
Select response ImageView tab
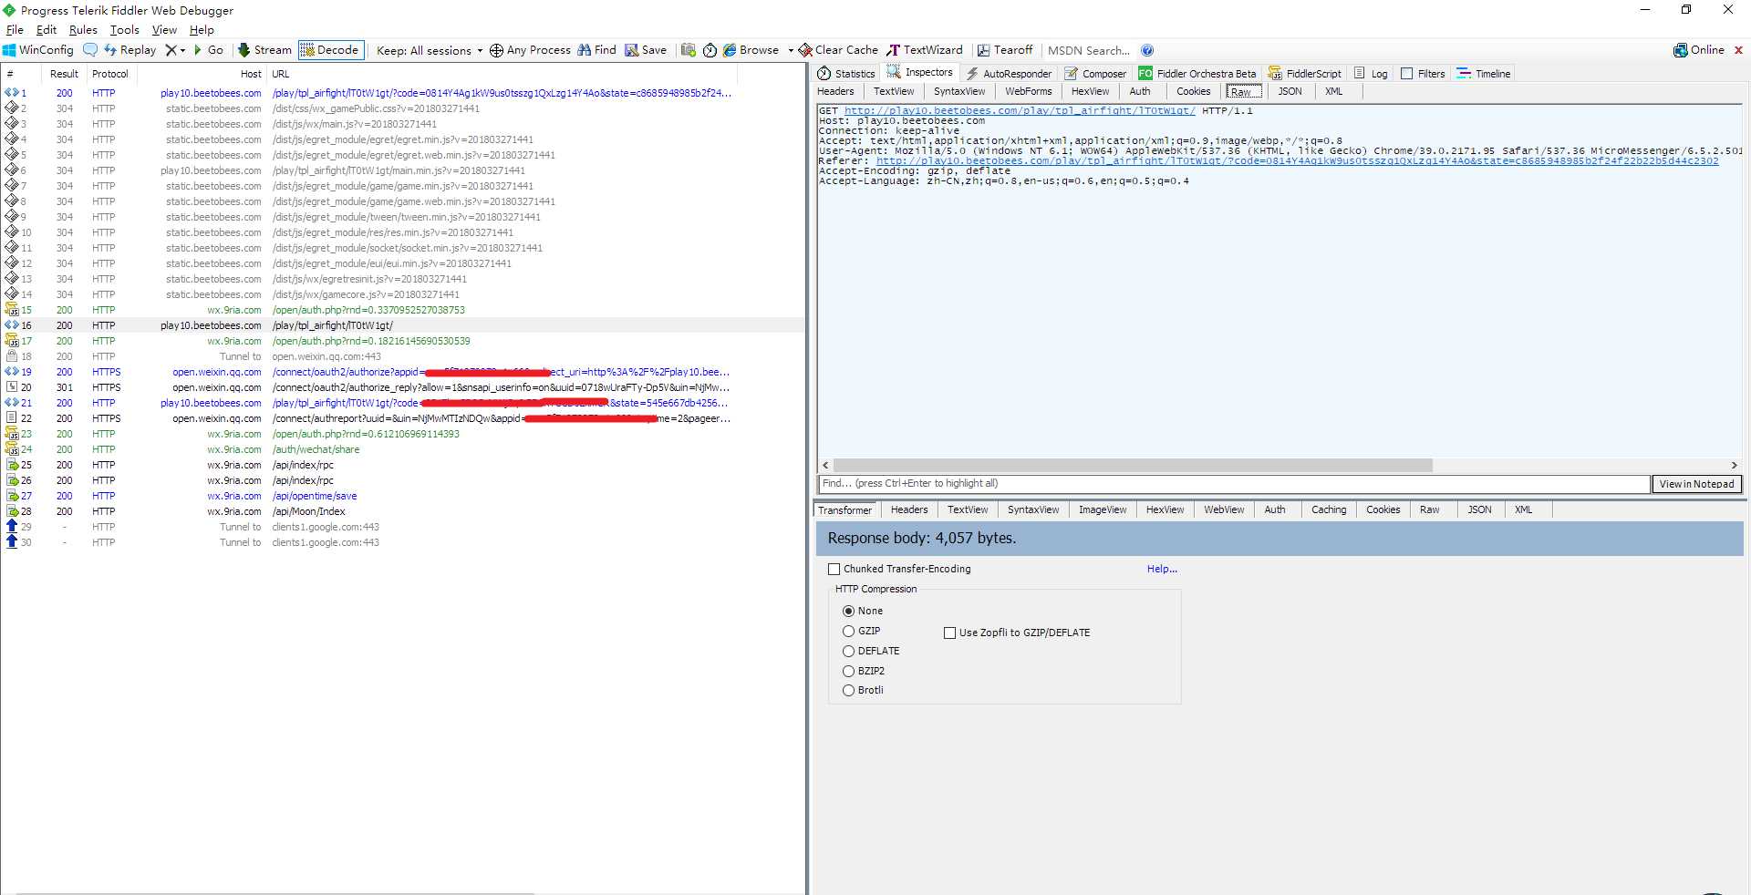[x=1103, y=509]
